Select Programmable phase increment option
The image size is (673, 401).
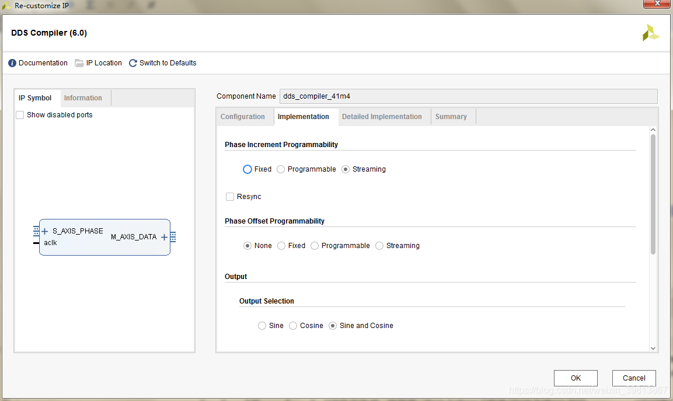(x=281, y=169)
